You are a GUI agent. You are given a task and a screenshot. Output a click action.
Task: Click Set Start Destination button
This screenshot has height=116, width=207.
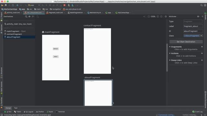186,42
